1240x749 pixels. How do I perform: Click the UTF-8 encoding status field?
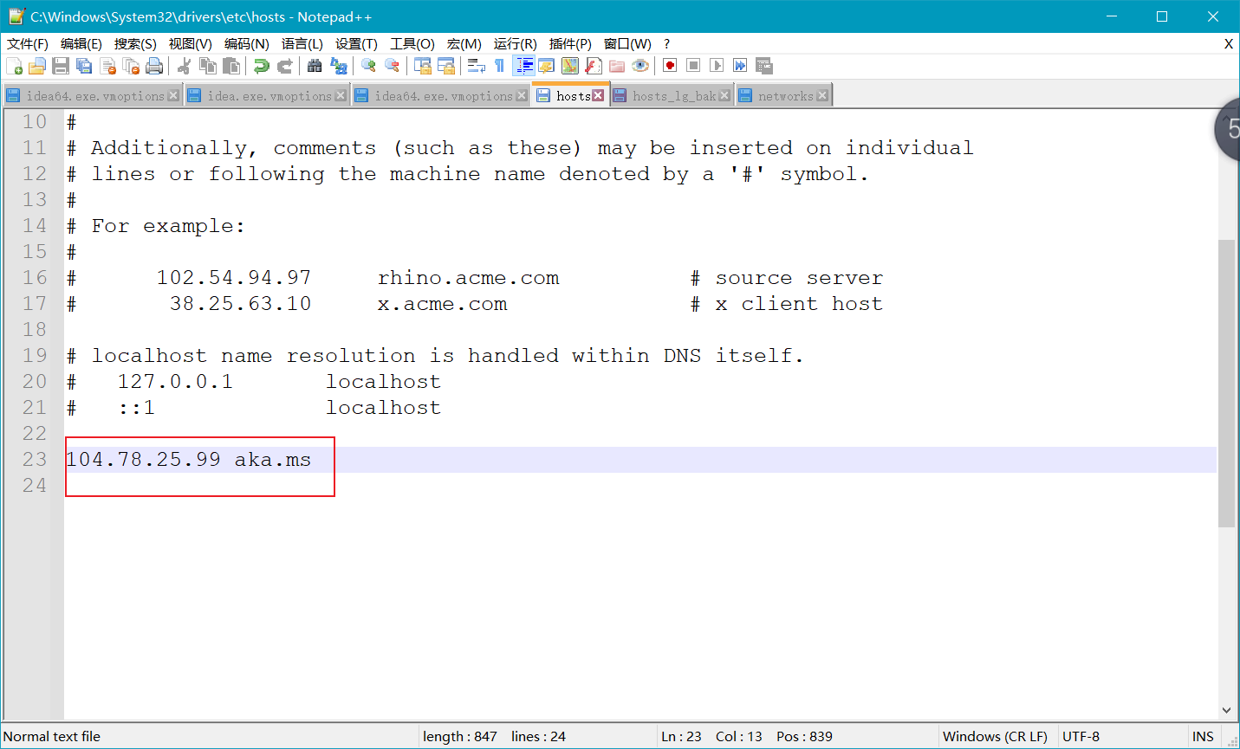click(1081, 736)
